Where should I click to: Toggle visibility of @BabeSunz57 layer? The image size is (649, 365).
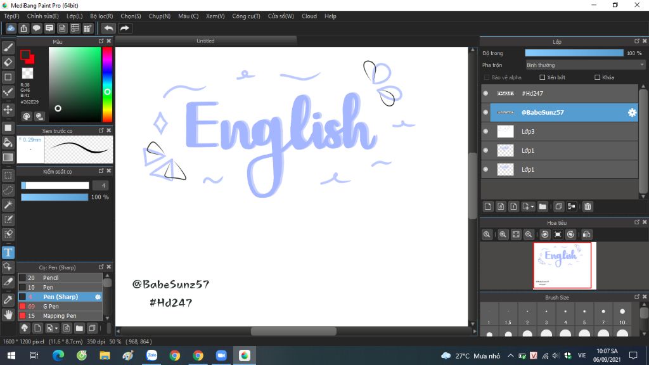click(485, 113)
